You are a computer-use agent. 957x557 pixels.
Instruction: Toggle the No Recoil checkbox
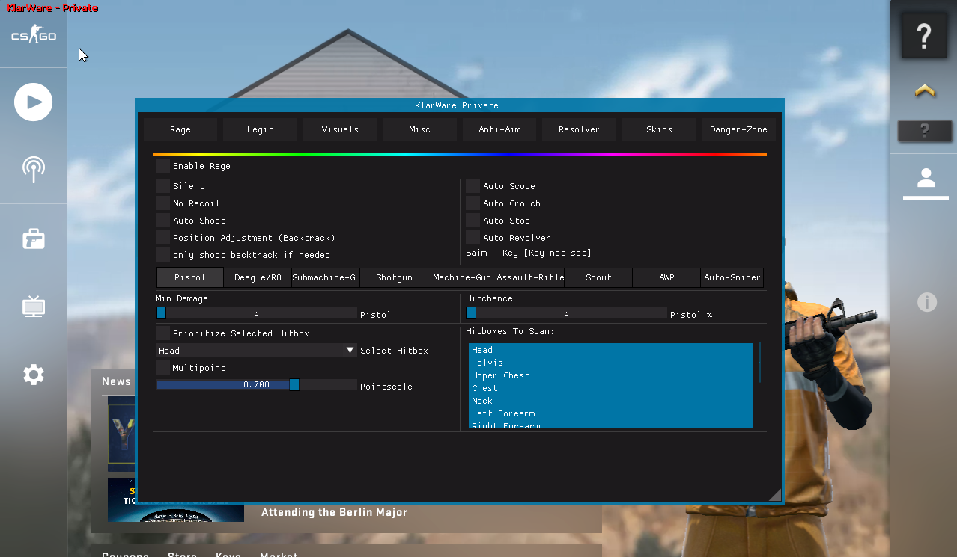click(x=162, y=203)
